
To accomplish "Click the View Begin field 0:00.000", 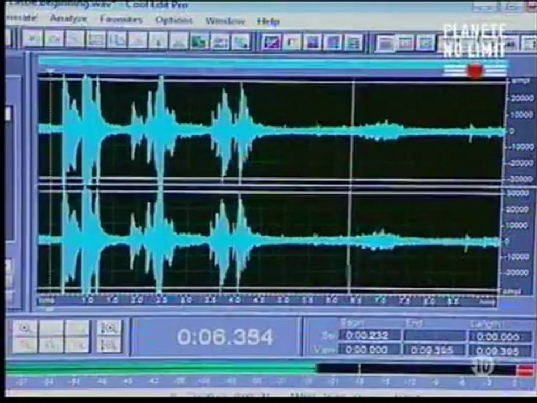I will coord(369,349).
